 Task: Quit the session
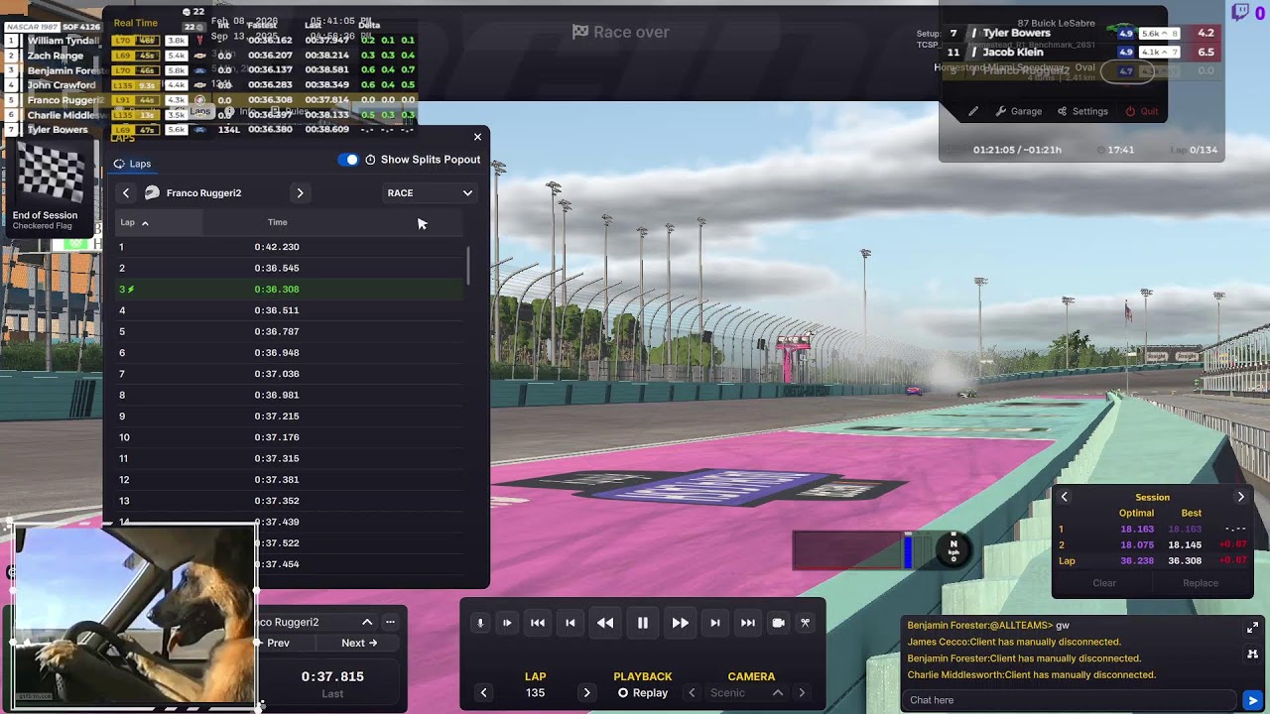[x=1142, y=111]
